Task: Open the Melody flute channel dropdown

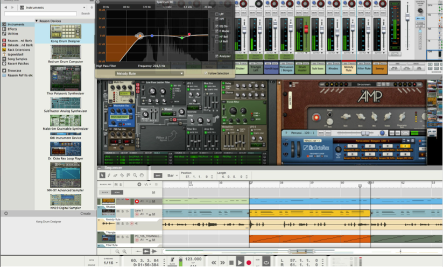Action: [x=149, y=73]
